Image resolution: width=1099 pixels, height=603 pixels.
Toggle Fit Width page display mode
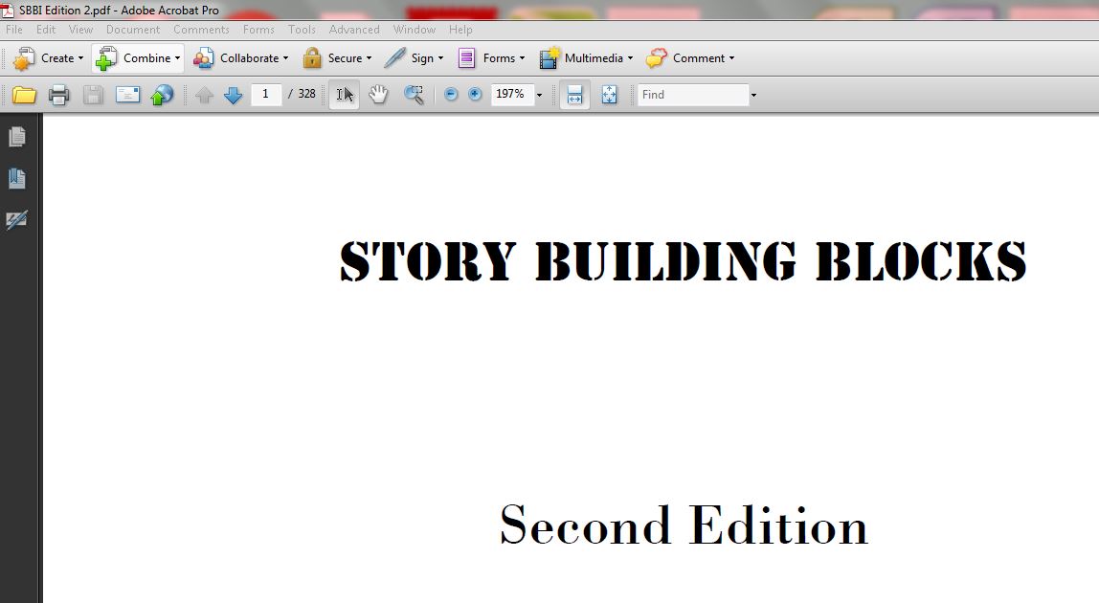pos(573,94)
